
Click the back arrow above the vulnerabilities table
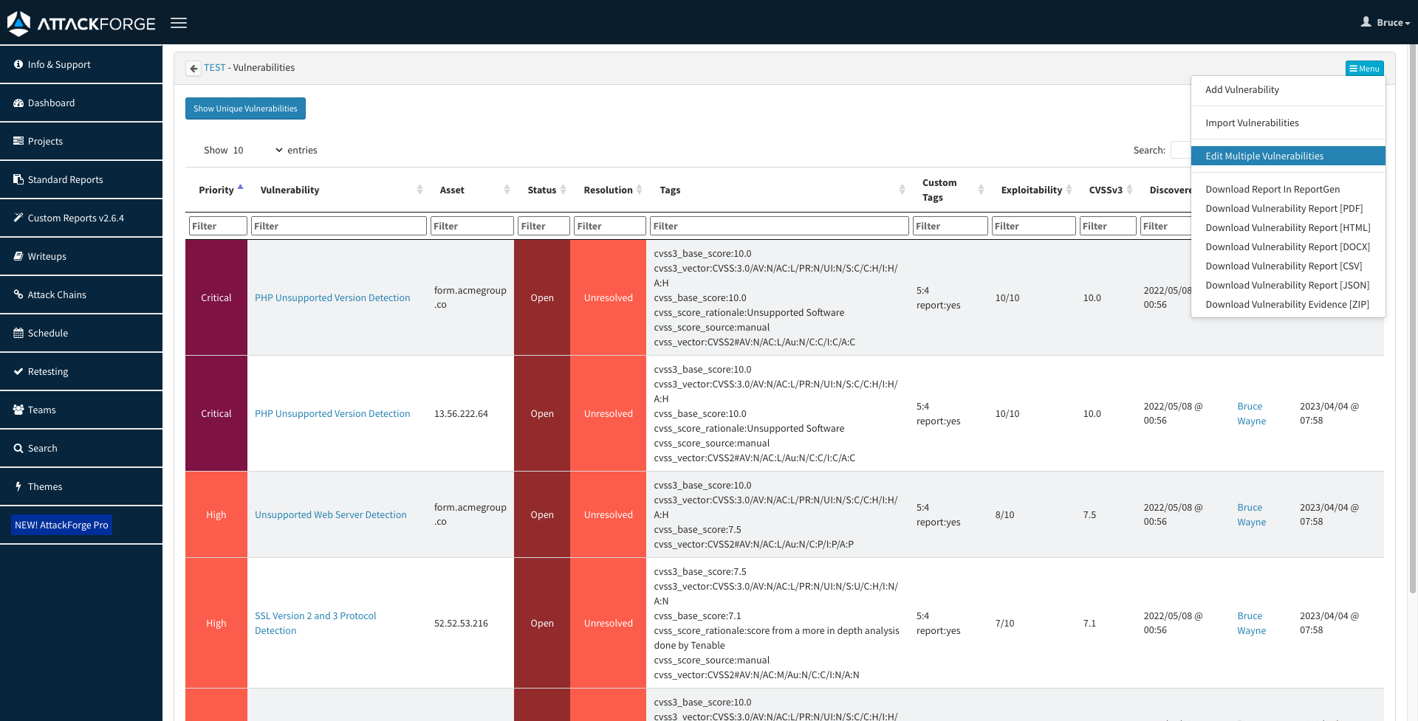pos(193,68)
